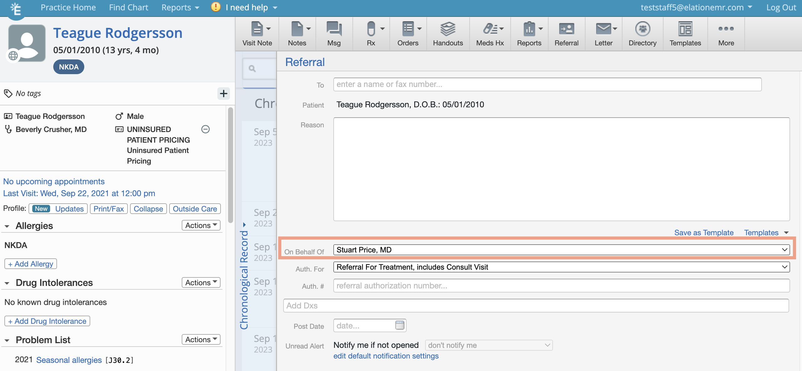The image size is (802, 371).
Task: Click the circled minus beside UNINSURED insurance
Action: [206, 129]
